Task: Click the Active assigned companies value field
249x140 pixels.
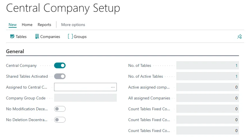Action: [207, 87]
